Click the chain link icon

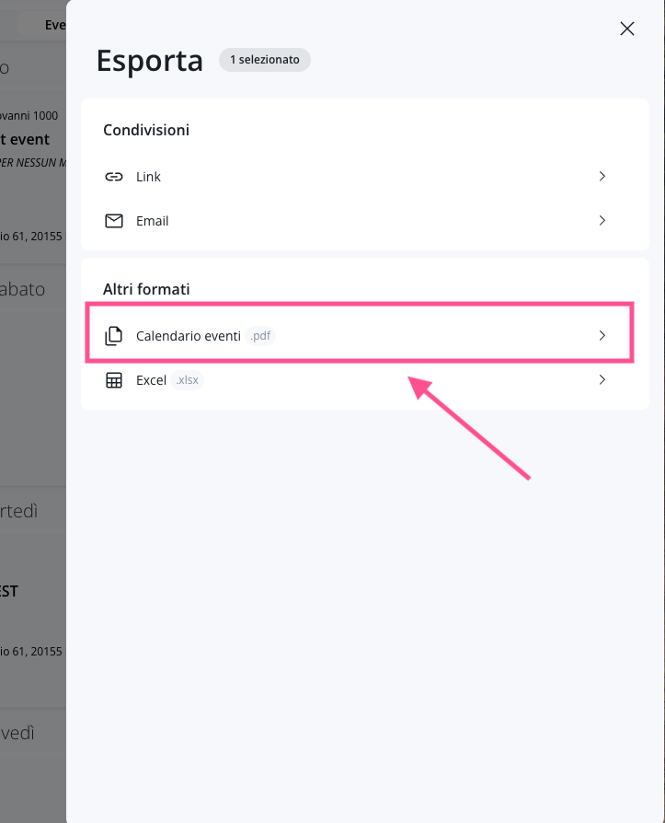coord(114,176)
